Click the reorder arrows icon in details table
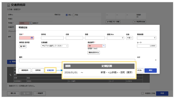This screenshot has height=99, width=176. point(11,75)
